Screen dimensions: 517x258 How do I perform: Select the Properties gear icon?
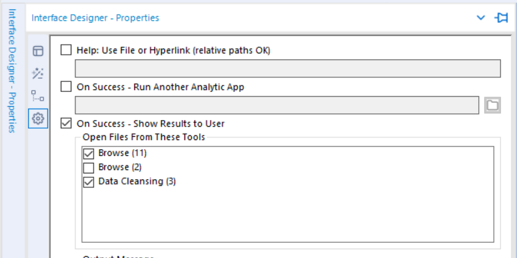pyautogui.click(x=38, y=119)
